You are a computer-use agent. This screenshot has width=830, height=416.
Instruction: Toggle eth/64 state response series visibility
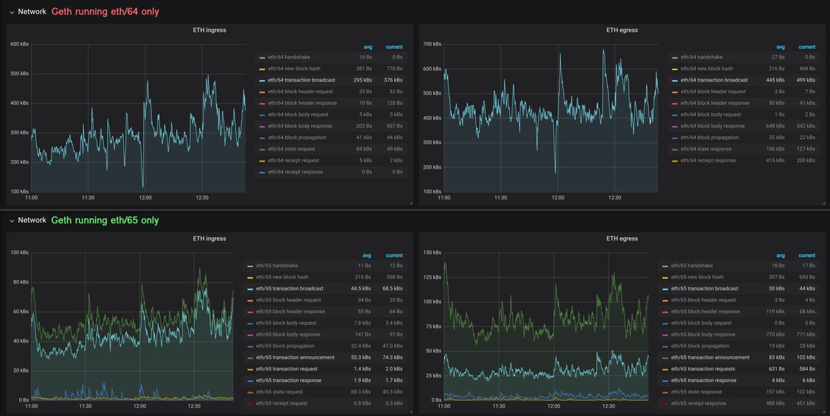tap(707, 149)
